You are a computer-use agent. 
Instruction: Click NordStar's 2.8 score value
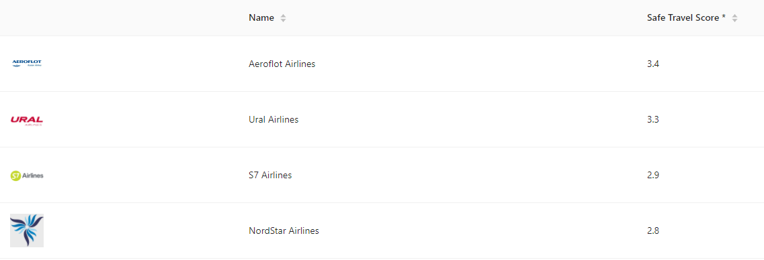click(x=653, y=231)
